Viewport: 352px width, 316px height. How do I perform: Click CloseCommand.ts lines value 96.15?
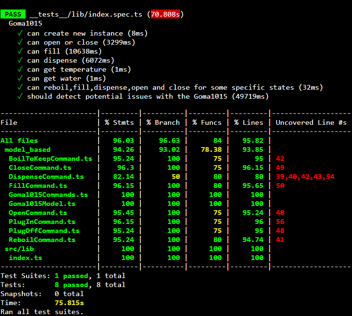coord(253,167)
